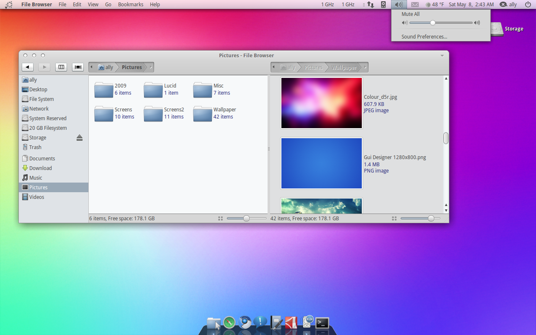The height and width of the screenshot is (335, 536).
Task: Open the Screens folder icon
Action: tap(104, 113)
